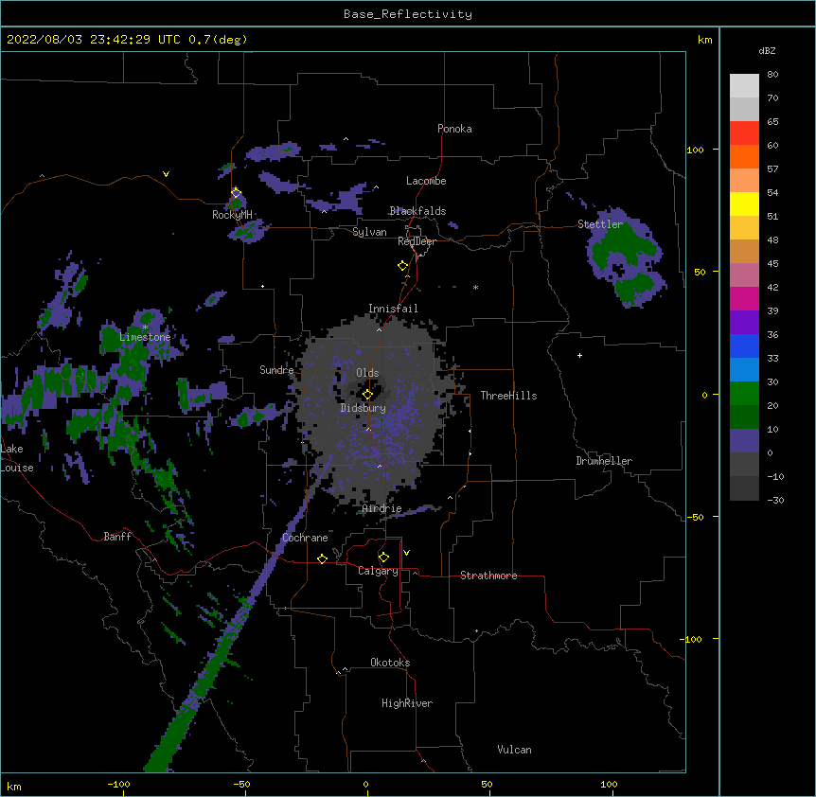
Task: Click the km label at bottom-left corner
Action: [x=14, y=787]
